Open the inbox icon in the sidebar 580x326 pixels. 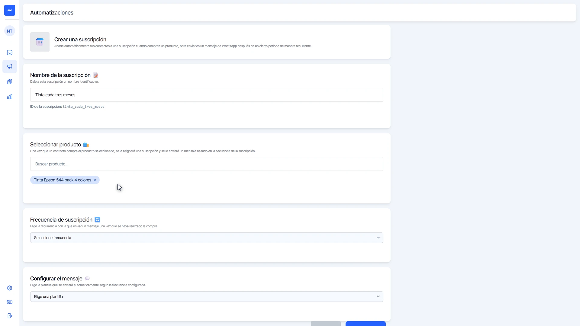10,53
